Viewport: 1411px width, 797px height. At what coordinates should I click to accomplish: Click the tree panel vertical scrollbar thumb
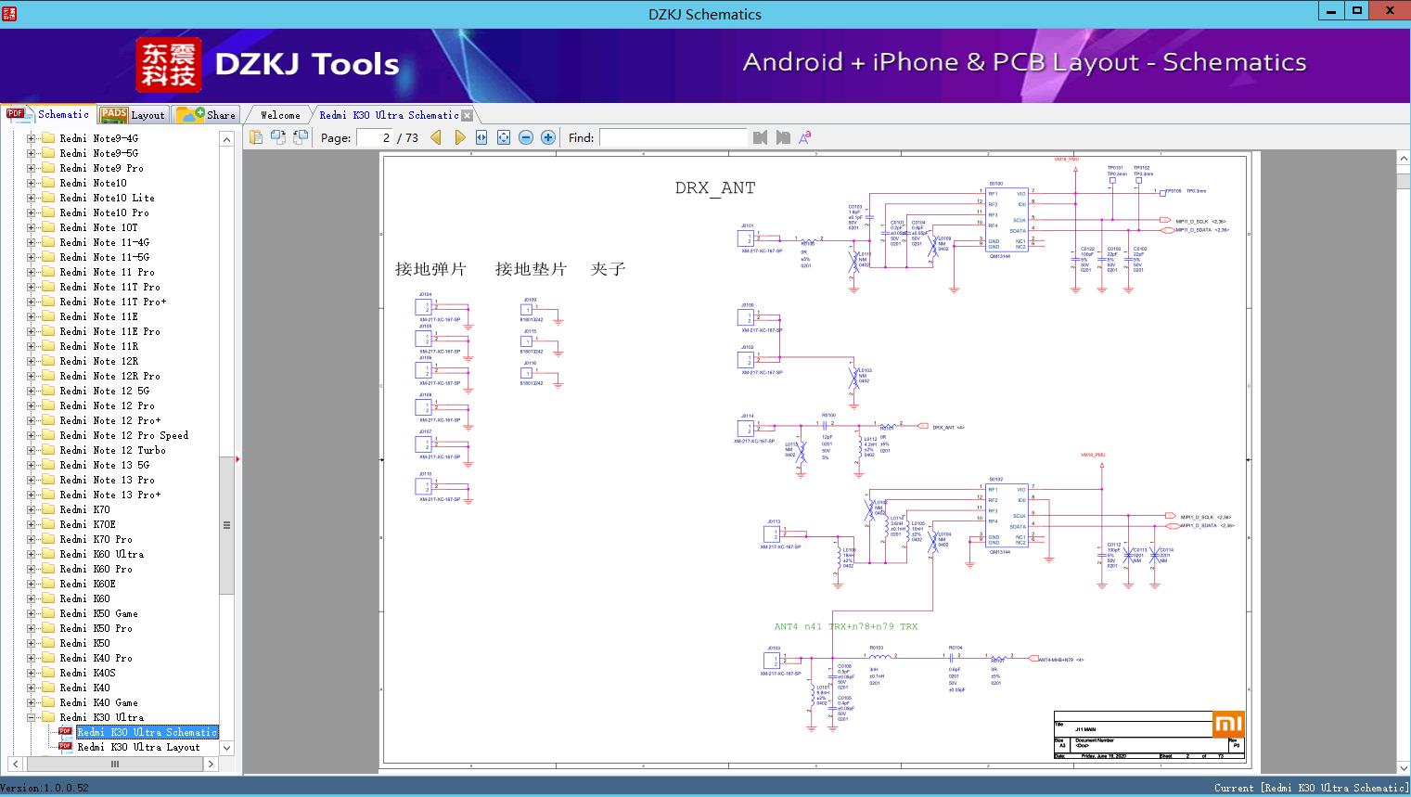pyautogui.click(x=226, y=525)
